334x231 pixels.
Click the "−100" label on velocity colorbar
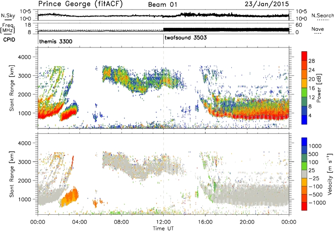pyautogui.click(x=316, y=186)
